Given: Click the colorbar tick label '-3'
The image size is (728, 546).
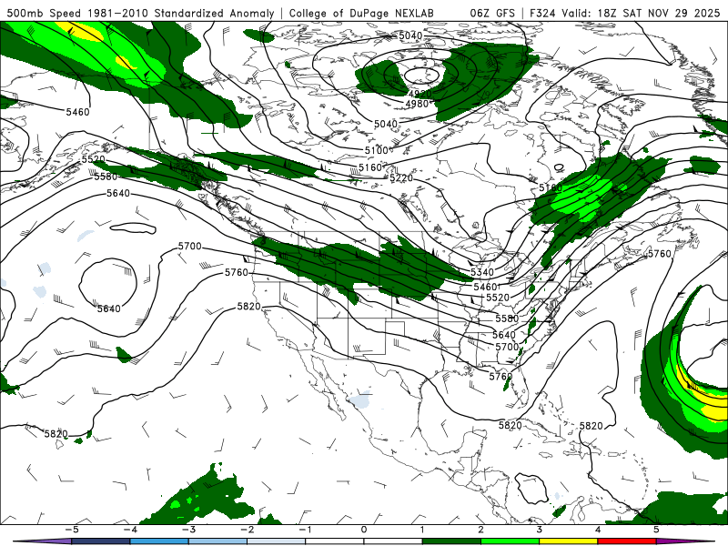Looking at the screenshot, I should (188, 530).
